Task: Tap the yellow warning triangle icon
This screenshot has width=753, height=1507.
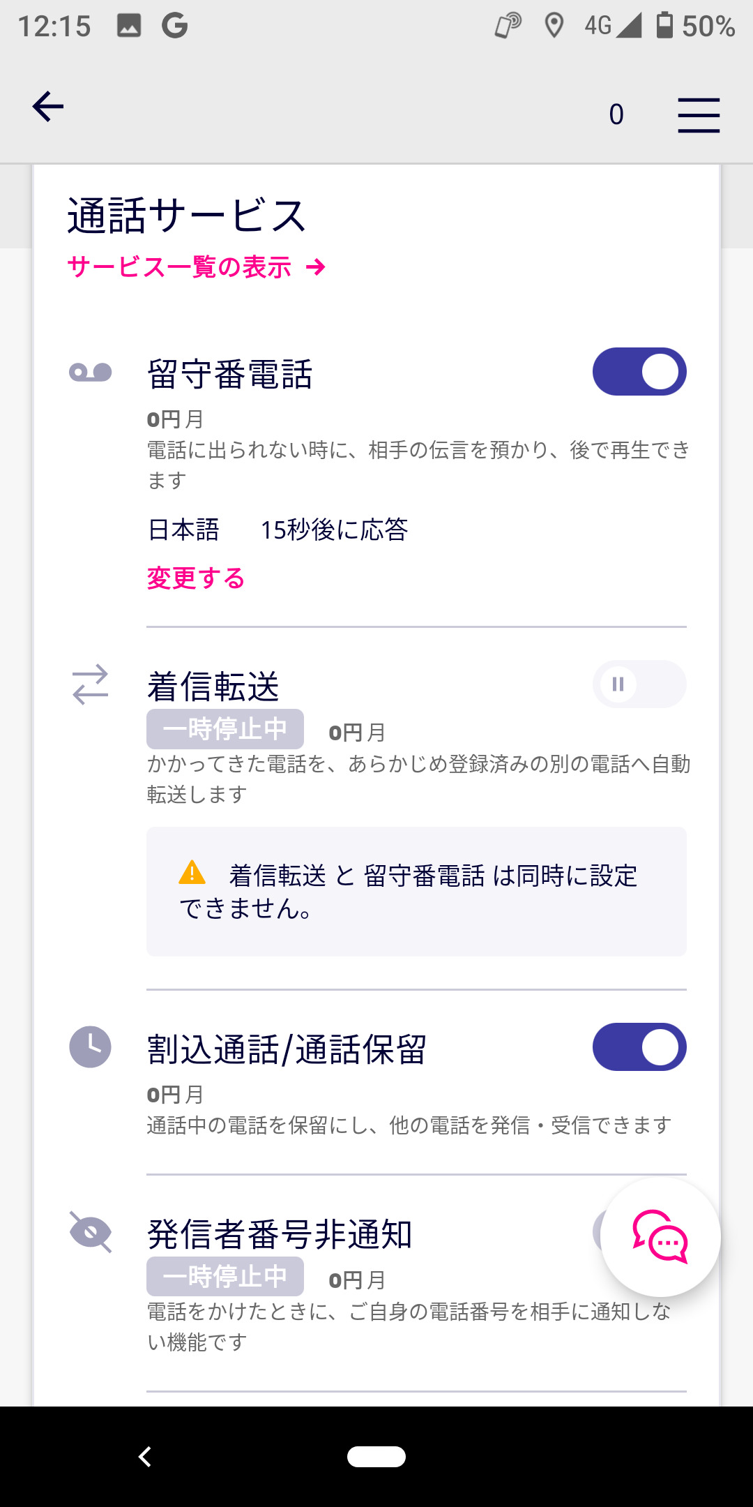Action: 192,873
